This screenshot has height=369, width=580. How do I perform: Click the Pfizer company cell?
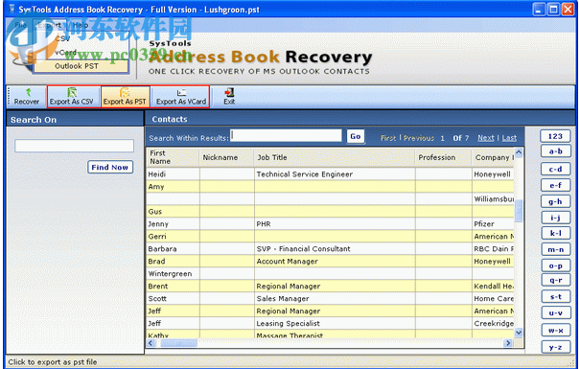(x=493, y=224)
